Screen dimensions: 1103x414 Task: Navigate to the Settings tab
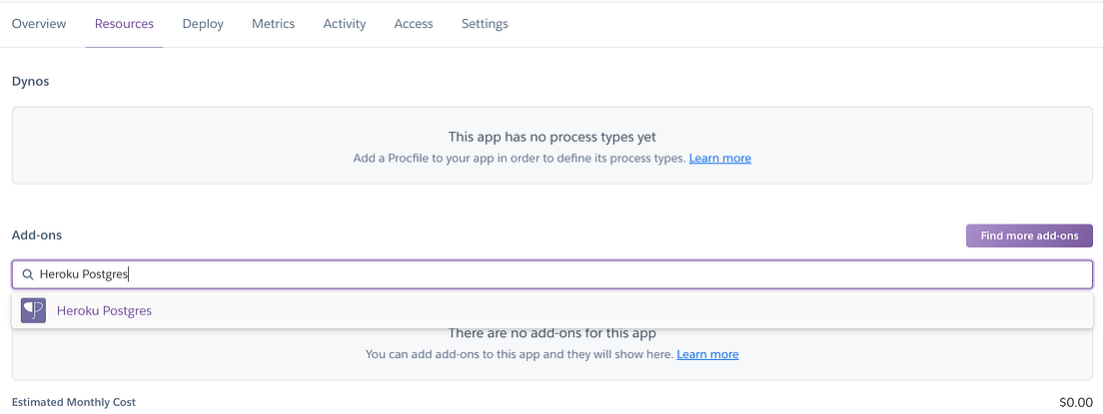pyautogui.click(x=485, y=24)
